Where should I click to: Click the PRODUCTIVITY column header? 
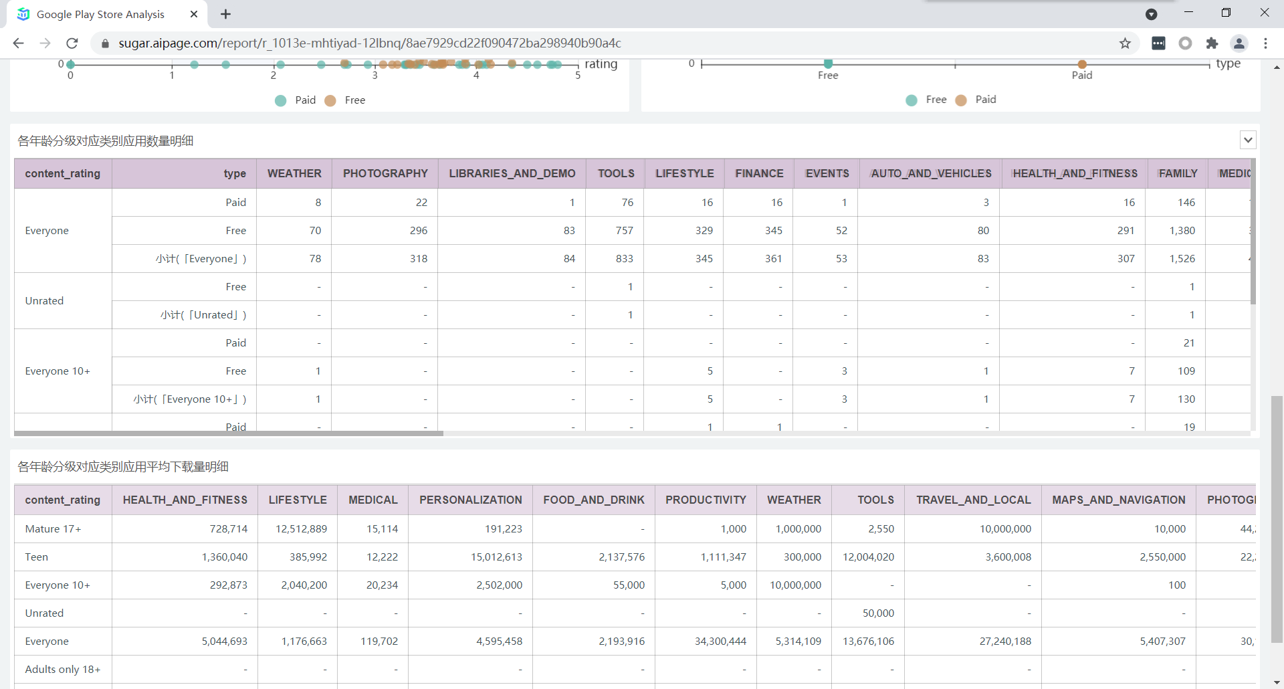(706, 500)
